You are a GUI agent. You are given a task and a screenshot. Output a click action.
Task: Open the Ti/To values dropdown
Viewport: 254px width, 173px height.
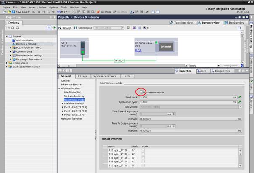[x=240, y=107]
